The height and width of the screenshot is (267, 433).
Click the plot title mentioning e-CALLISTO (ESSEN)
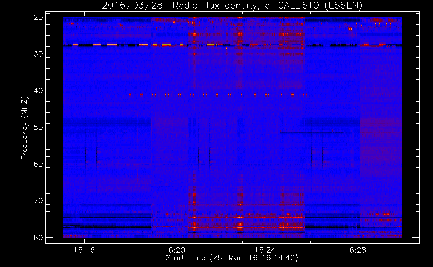(232, 5)
